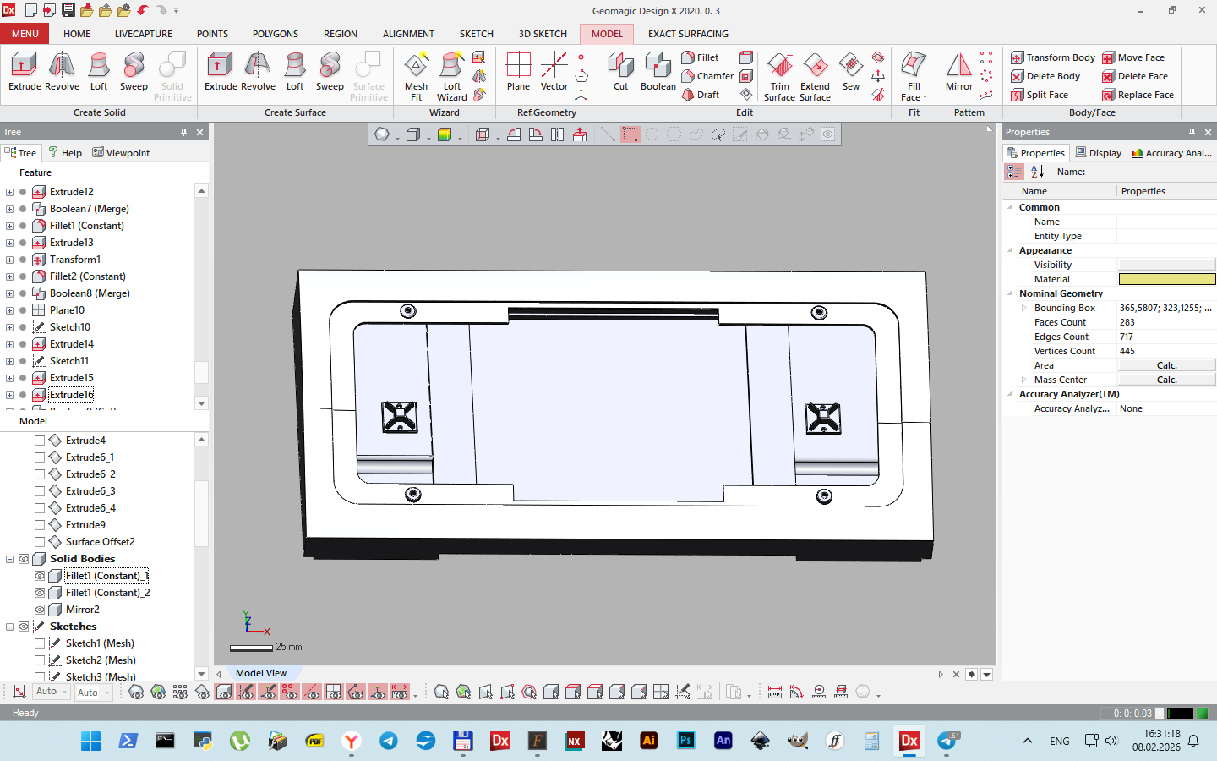Open the HOME ribbon tab

(77, 34)
